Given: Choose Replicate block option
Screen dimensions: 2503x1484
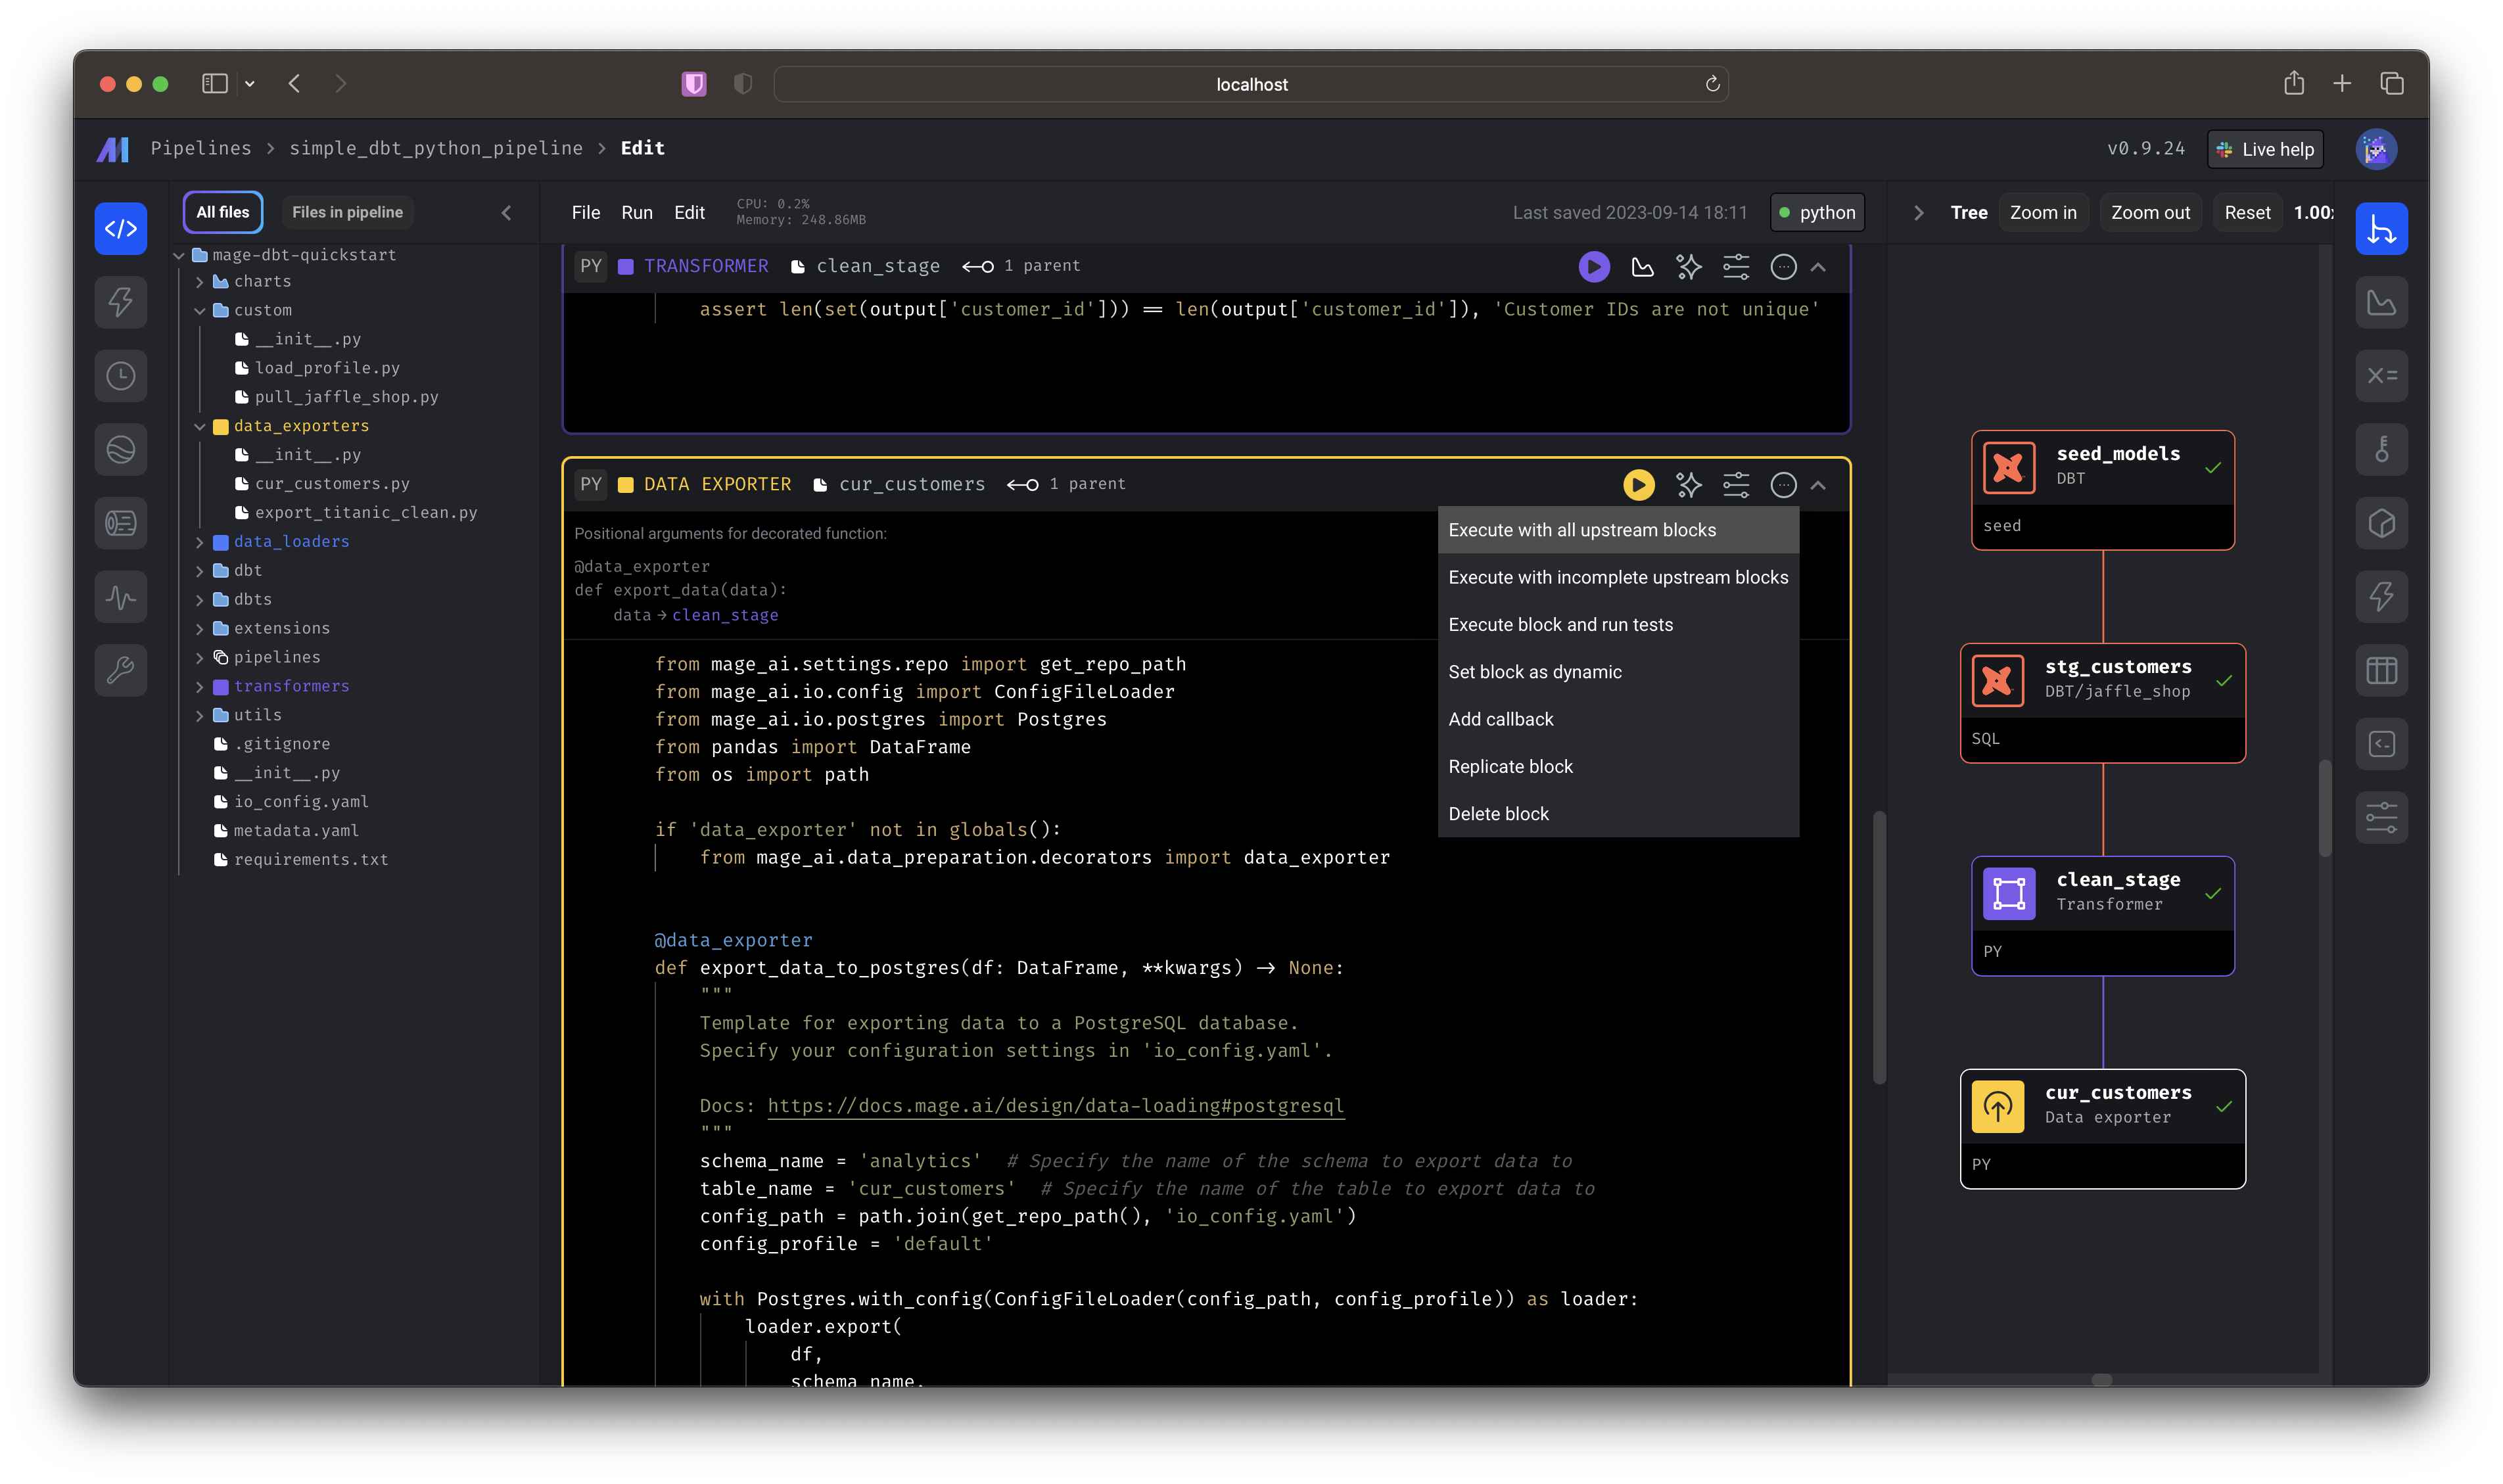Looking at the screenshot, I should click(1617, 767).
